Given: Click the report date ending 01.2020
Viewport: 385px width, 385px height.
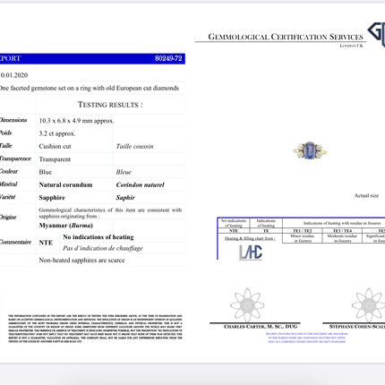Looking at the screenshot, I should [x=14, y=75].
